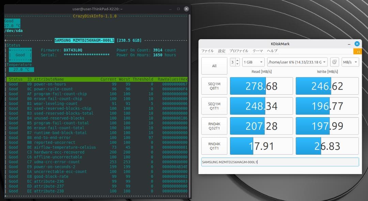This screenshot has height=201, width=368.
Task: Open the プロファイル menu in KDiskMark
Action: click(239, 51)
